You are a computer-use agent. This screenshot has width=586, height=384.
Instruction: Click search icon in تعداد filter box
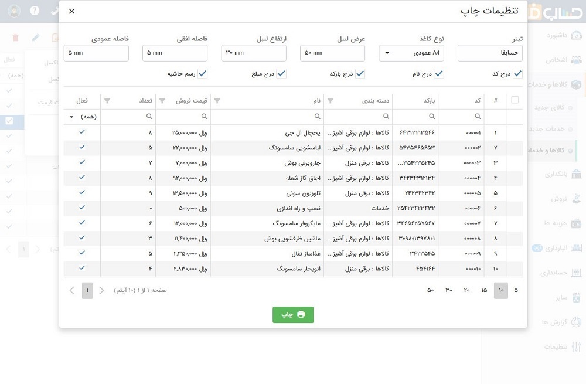click(149, 116)
